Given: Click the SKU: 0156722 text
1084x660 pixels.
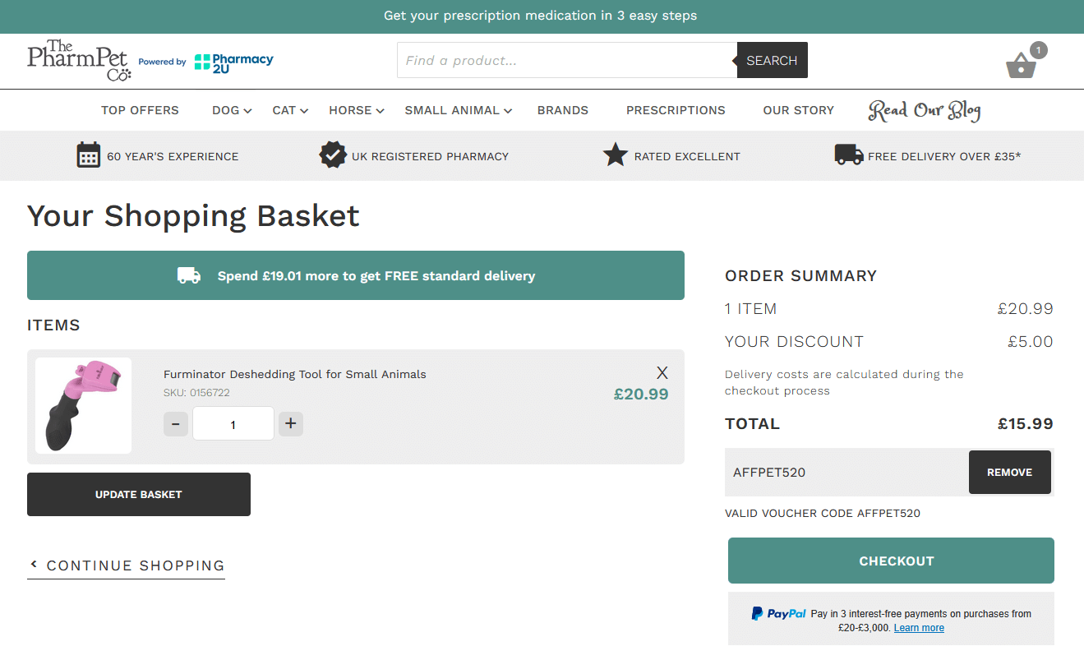Looking at the screenshot, I should pyautogui.click(x=196, y=393).
